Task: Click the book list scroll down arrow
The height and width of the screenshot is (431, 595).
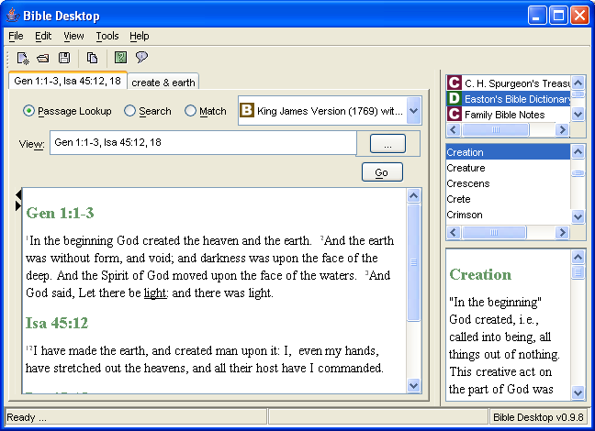Action: pyautogui.click(x=578, y=114)
